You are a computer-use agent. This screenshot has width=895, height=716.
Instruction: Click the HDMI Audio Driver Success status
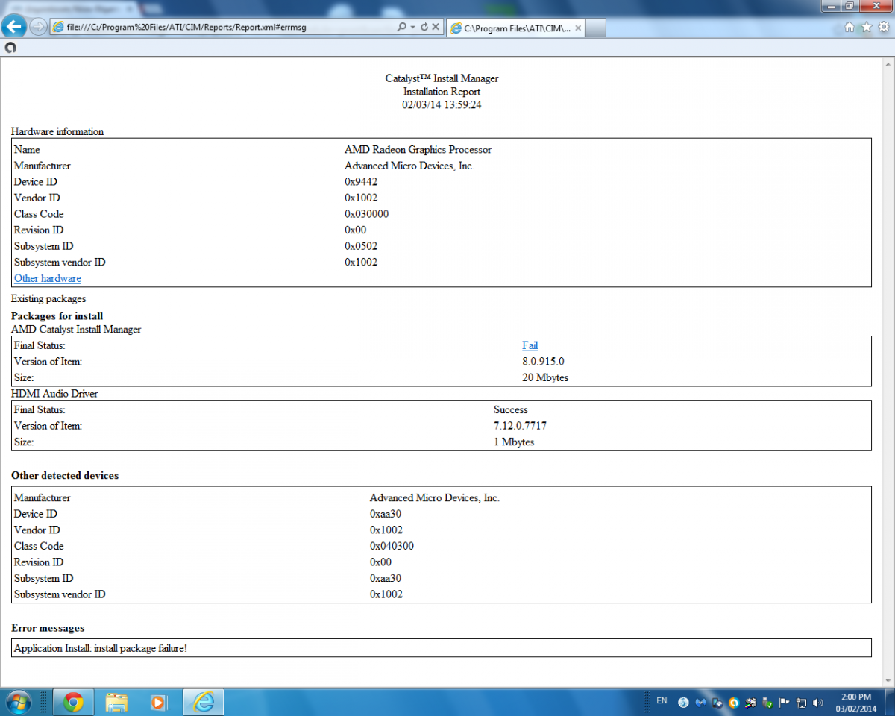coord(511,409)
